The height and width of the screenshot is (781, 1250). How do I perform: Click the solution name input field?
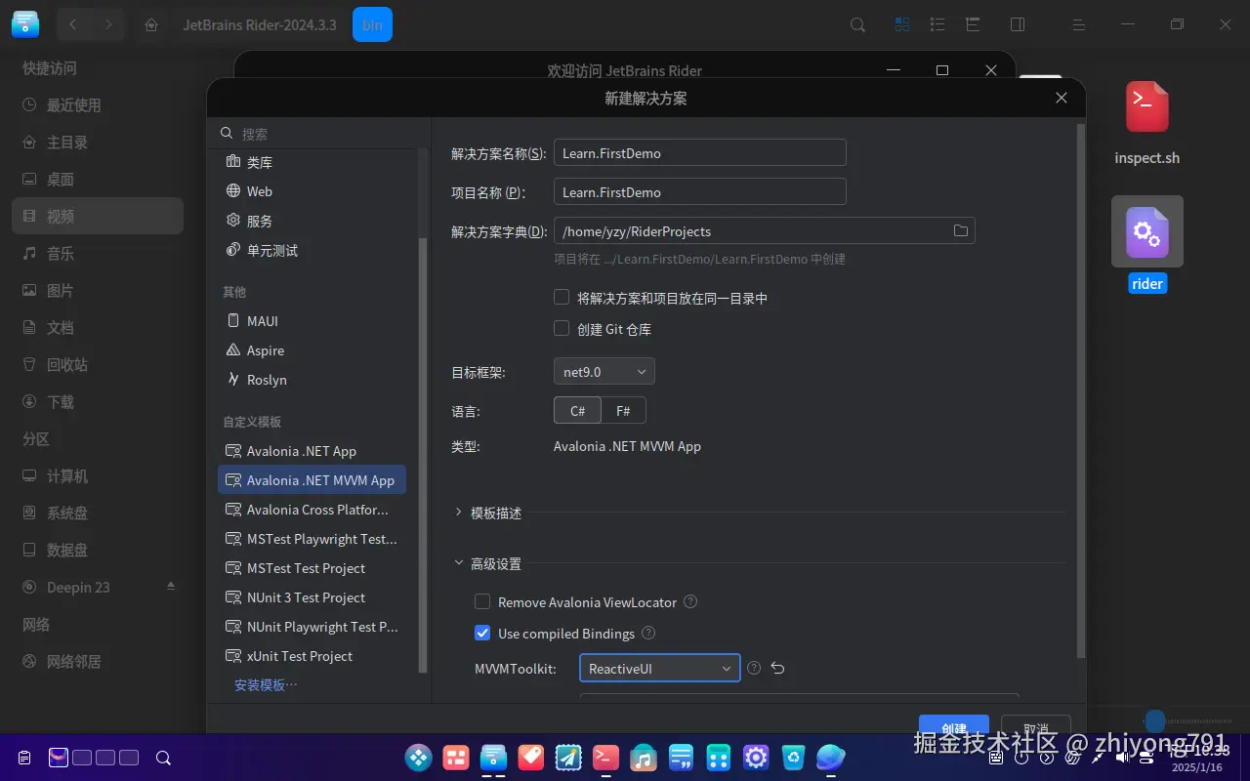click(x=699, y=152)
